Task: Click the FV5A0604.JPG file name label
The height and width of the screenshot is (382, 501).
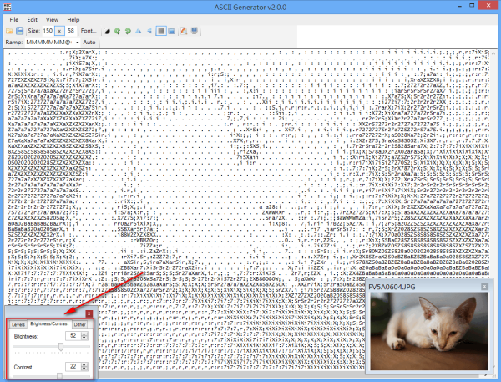Action: tap(392, 287)
